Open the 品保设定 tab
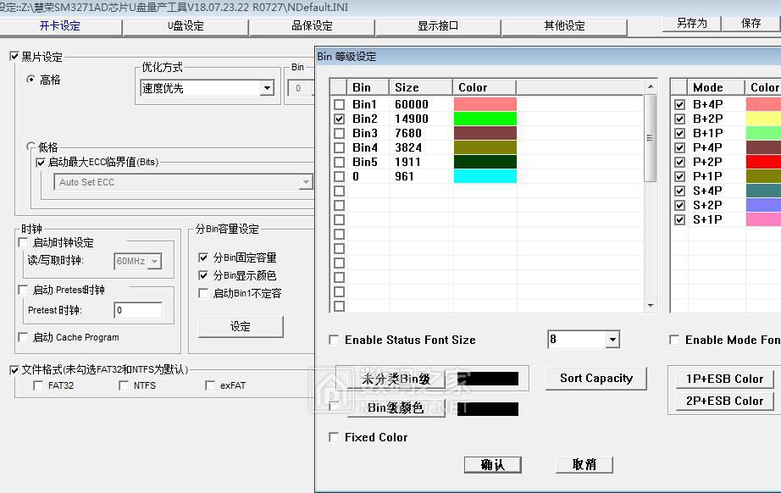Image resolution: width=781 pixels, height=493 pixels. point(312,26)
